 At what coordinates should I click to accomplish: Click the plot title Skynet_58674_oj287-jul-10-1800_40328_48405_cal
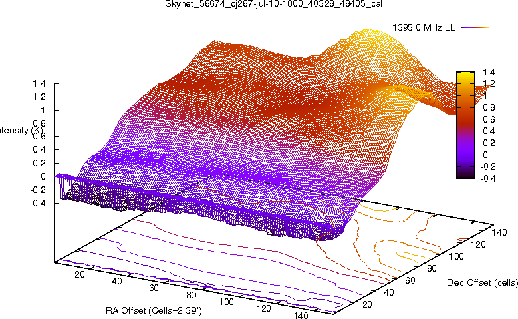pyautogui.click(x=273, y=4)
